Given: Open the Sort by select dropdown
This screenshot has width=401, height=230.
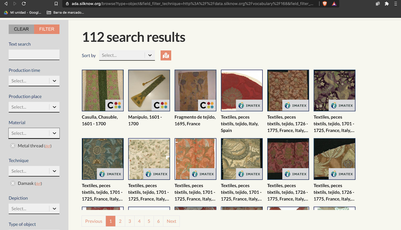Looking at the screenshot, I should [x=127, y=55].
